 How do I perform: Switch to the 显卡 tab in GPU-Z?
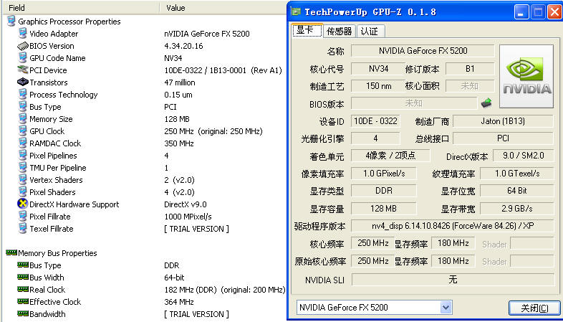308,31
